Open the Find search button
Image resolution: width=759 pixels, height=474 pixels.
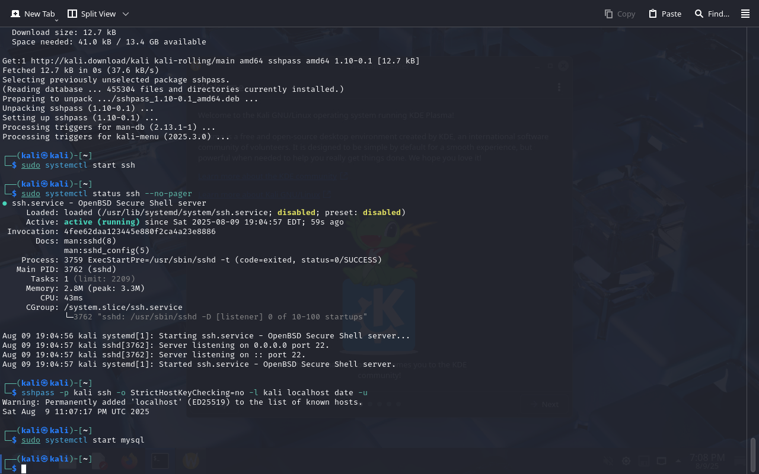pos(712,14)
